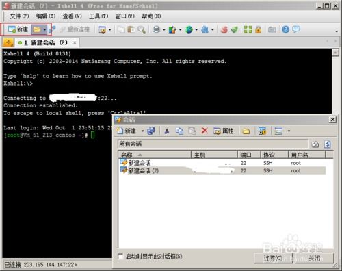Click orange icon left of session tab
Viewport: 342px width, 271px height.
click(8, 42)
